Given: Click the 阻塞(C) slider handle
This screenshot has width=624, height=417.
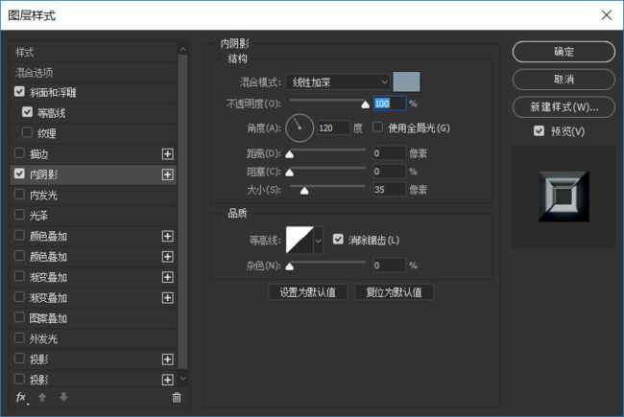Looking at the screenshot, I should (290, 173).
